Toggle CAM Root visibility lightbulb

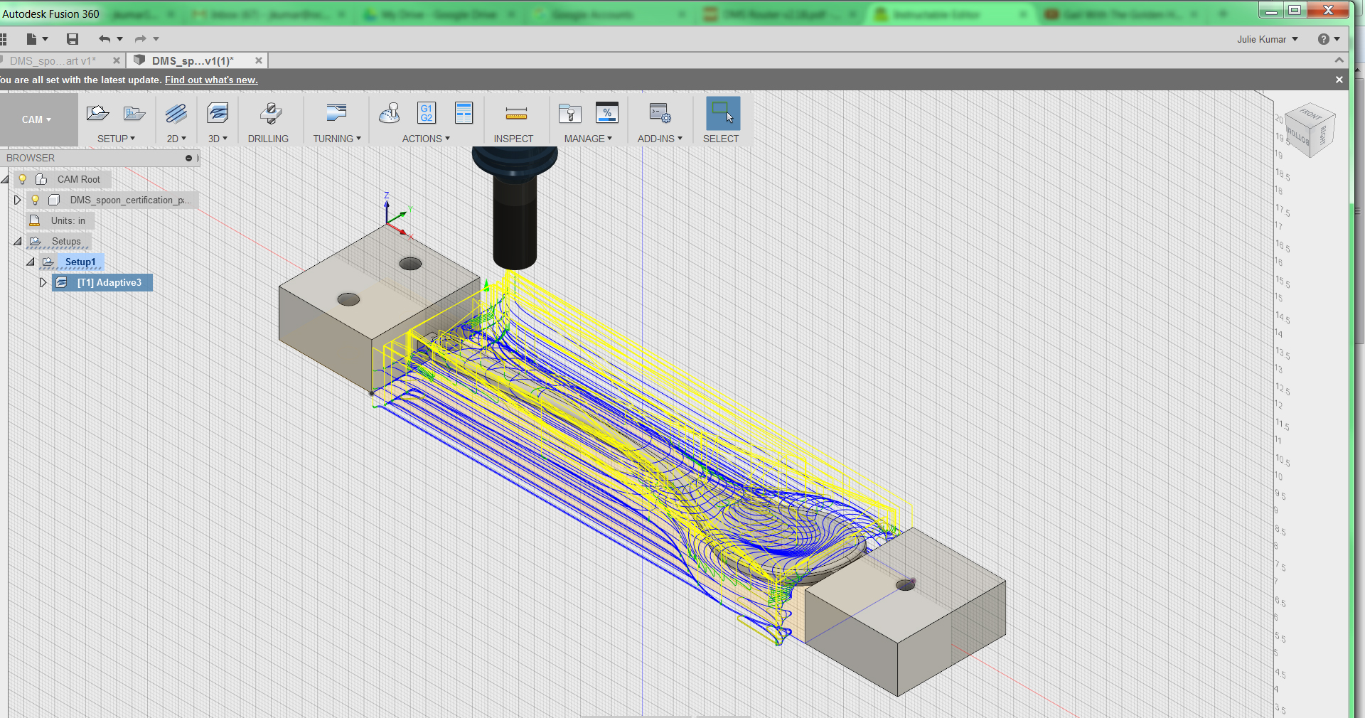[23, 179]
